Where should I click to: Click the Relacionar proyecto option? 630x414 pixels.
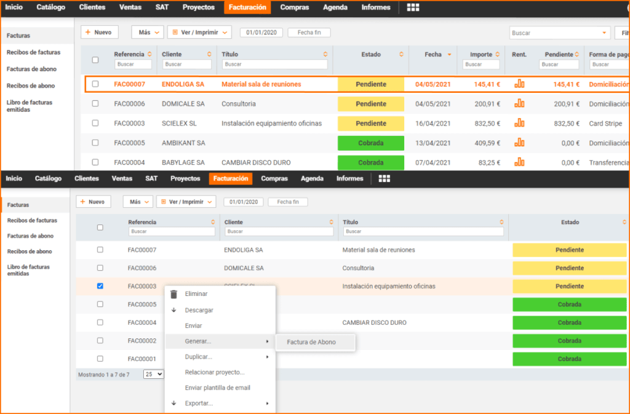214,372
